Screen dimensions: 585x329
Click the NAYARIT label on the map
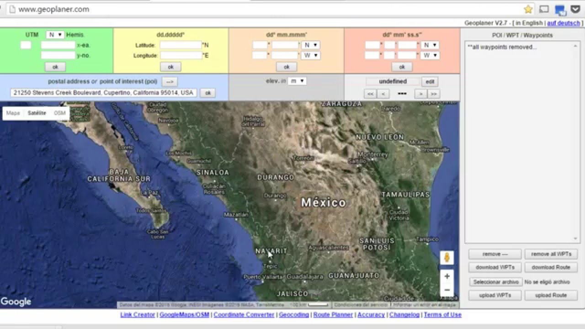271,251
